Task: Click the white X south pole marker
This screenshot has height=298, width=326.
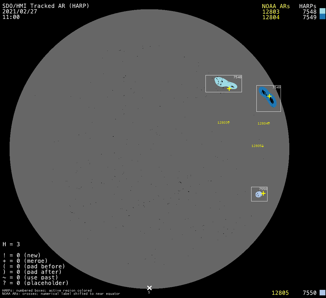Action: (149, 288)
